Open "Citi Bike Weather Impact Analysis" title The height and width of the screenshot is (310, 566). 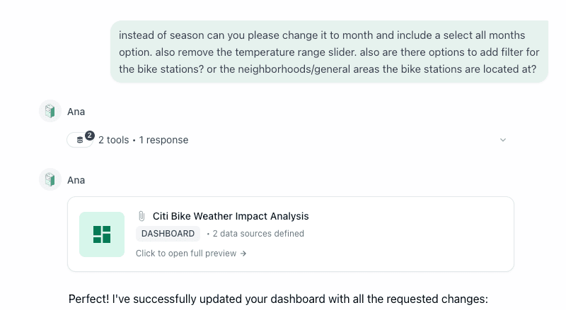(x=231, y=216)
